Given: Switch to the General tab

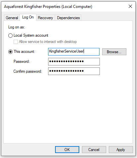Looking at the screenshot, I should click(x=12, y=18).
